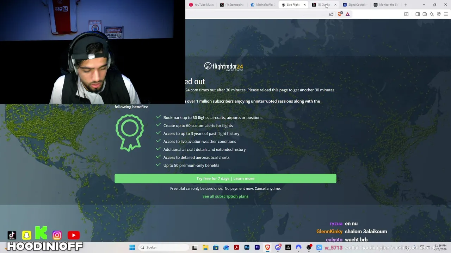Open Outlook from the taskbar

tap(226, 247)
